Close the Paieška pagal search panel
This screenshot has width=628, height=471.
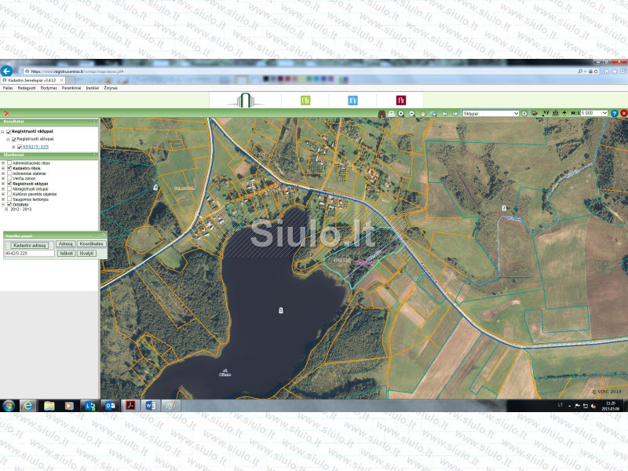pos(103,235)
